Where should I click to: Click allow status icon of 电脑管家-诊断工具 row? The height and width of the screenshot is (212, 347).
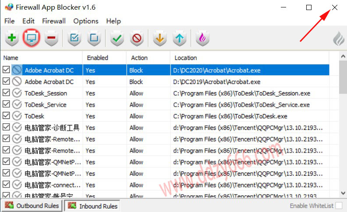[17, 128]
